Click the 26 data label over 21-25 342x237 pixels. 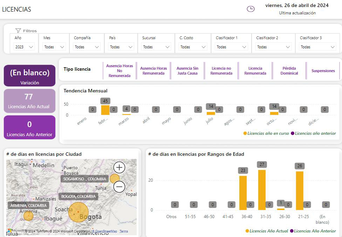point(300,166)
